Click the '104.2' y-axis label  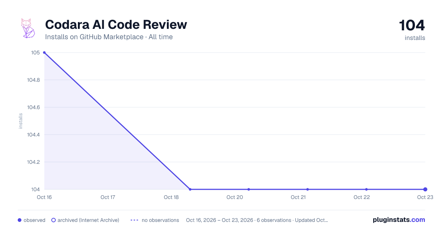34,162
